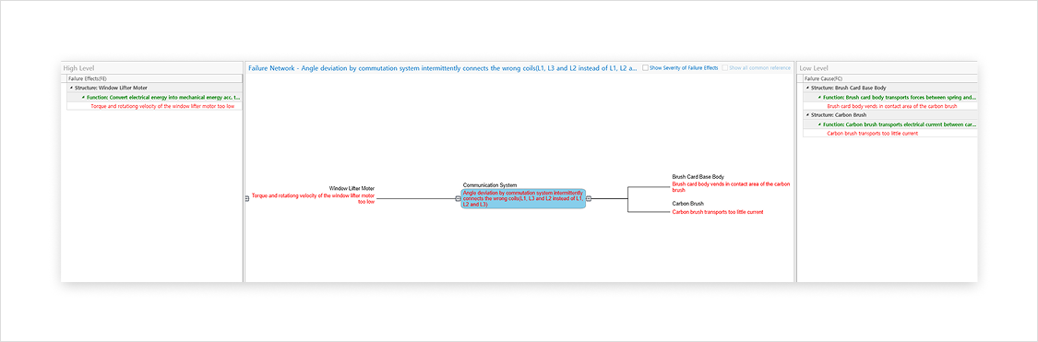
Task: Click Torque and rotationg velocity text in diagram
Action: 313,198
